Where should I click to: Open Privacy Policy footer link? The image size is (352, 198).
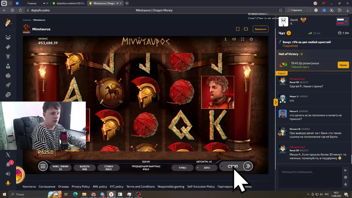point(81,186)
